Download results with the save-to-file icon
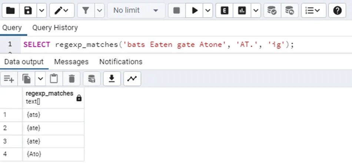The height and width of the screenshot is (166, 352). pos(112,79)
